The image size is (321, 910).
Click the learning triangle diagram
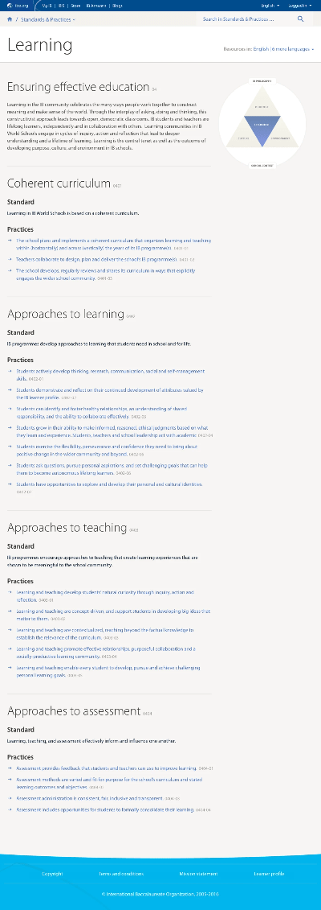pyautogui.click(x=262, y=124)
